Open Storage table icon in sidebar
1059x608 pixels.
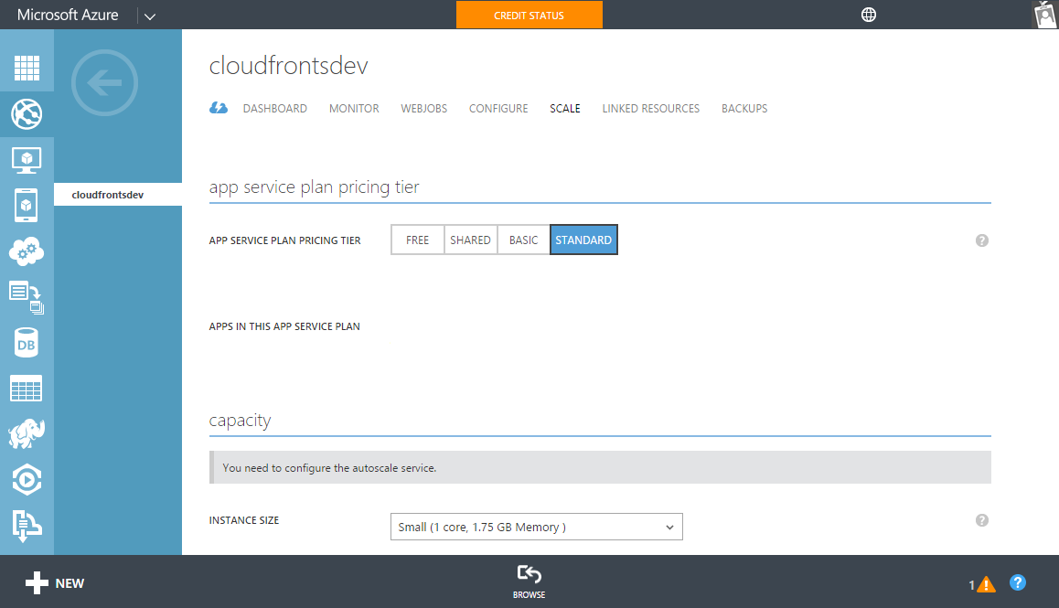[27, 389]
